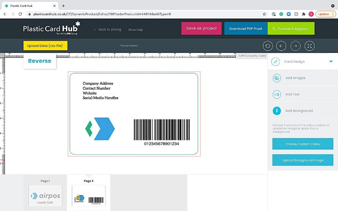Collapse the Card Design dropdown arrow
Screen dimensions: 338x211
click(331, 62)
